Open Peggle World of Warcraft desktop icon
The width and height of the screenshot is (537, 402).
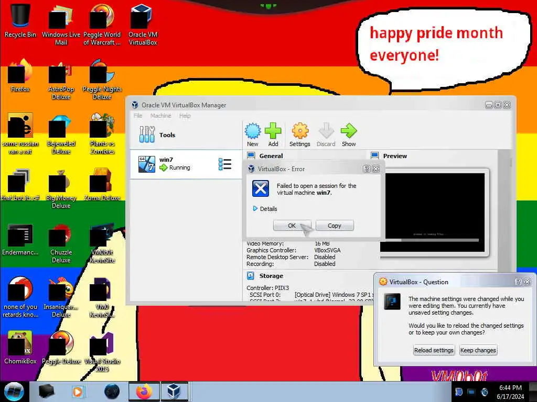point(102,25)
